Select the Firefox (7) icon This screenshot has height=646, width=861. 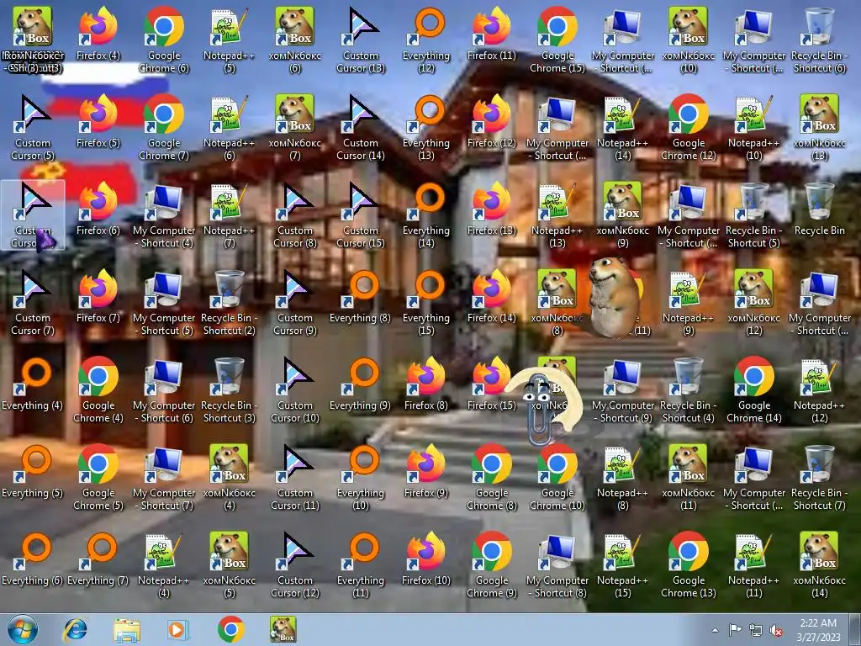tap(98, 295)
